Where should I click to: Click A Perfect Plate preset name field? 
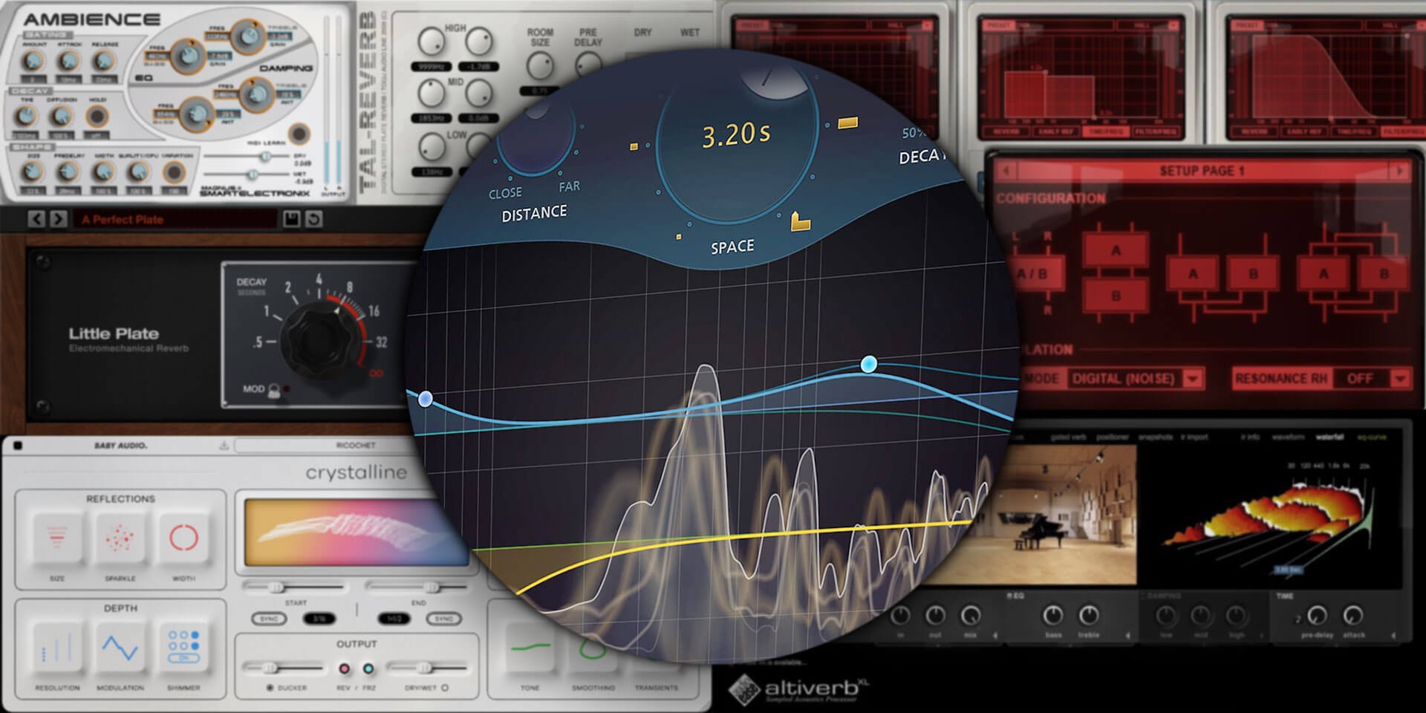click(x=176, y=219)
